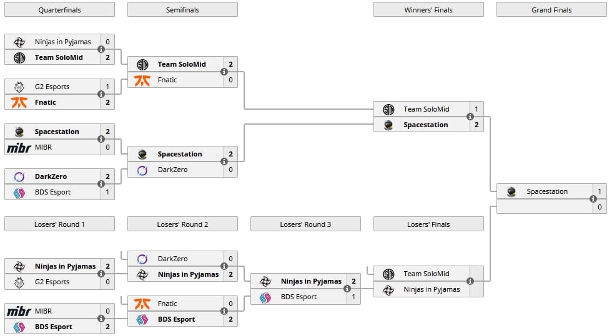Open match info icon for NiP vs Team SoloMid quarterfinal
The width and height of the screenshot is (612, 336).
pos(101,49)
